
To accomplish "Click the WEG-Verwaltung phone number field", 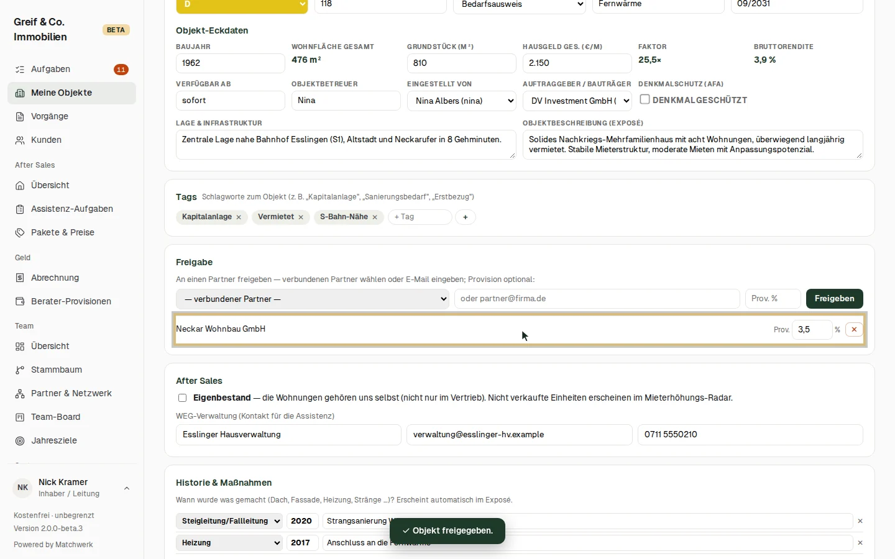I will (750, 435).
